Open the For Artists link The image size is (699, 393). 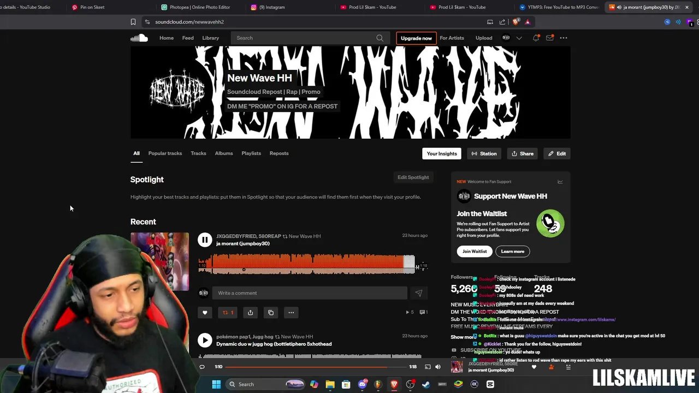point(452,38)
